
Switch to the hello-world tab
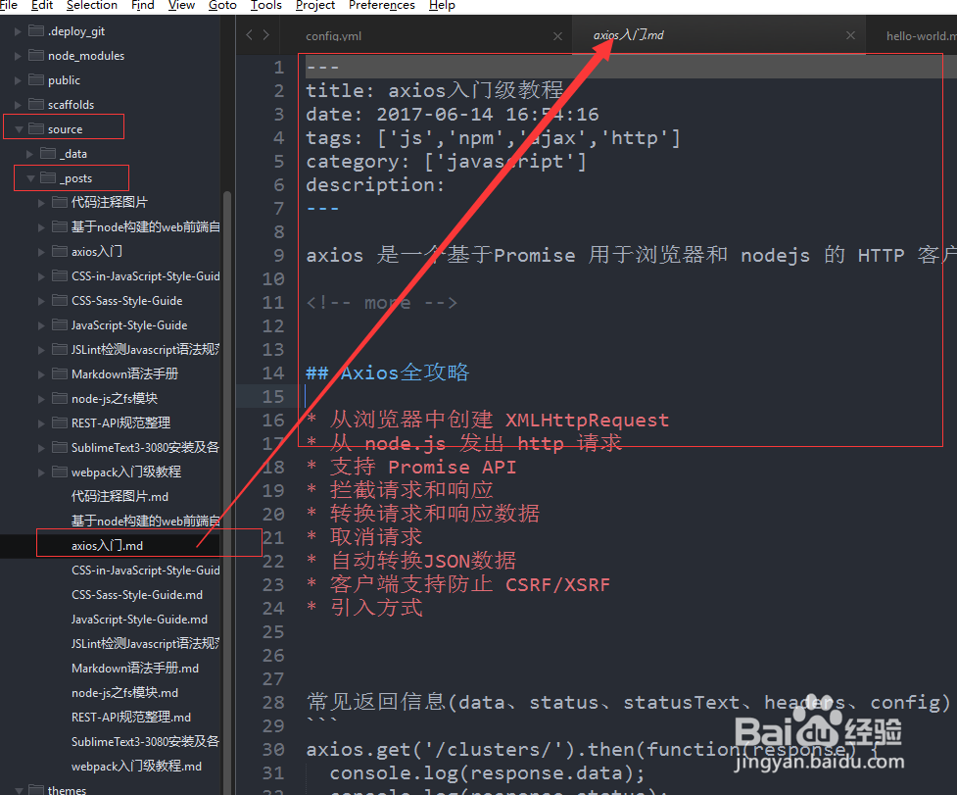click(921, 36)
